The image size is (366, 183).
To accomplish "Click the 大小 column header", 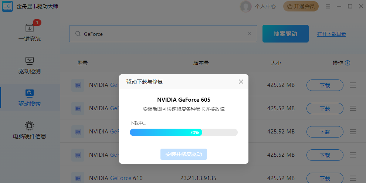I will [x=276, y=63].
